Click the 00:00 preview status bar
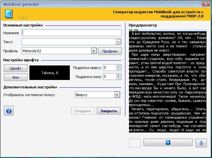This screenshot has height=158, width=212. pos(167,30)
